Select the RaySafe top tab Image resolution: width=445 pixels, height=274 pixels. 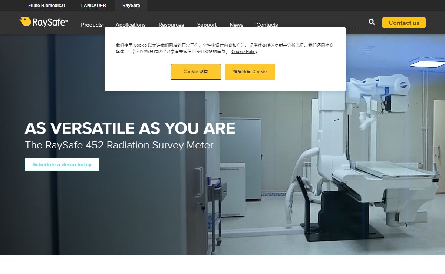131,6
